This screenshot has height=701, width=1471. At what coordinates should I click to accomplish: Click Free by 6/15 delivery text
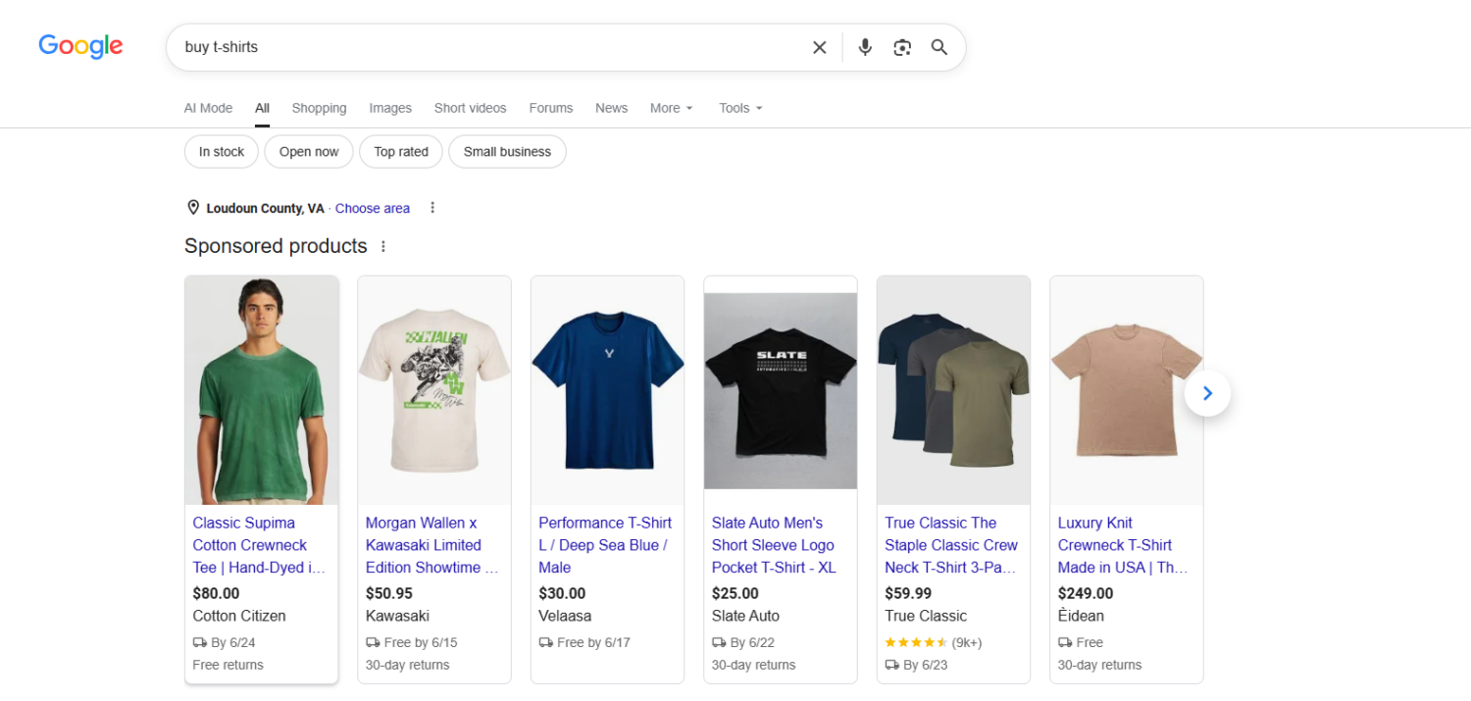(421, 643)
